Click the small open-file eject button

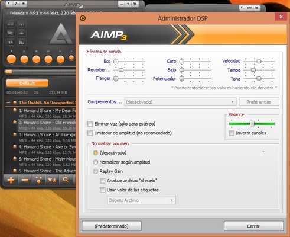71,57
